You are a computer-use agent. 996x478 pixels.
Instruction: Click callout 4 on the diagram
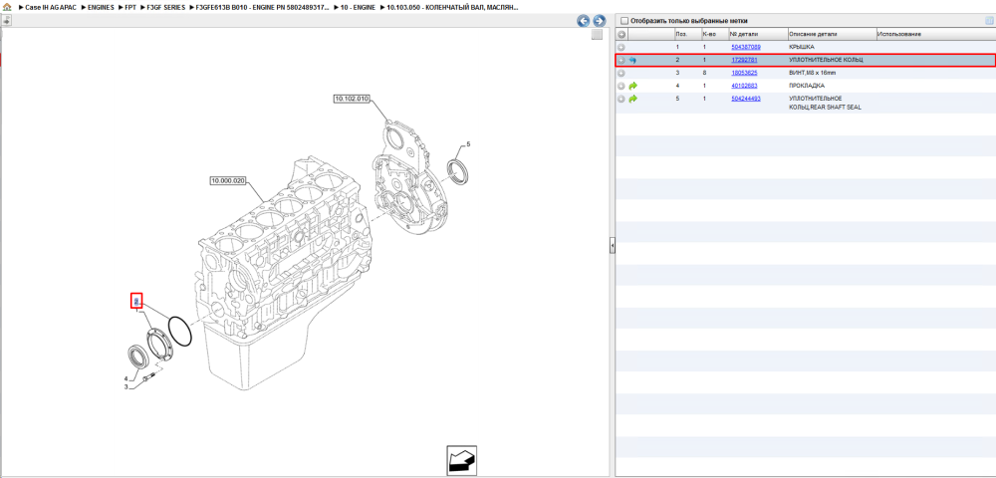point(125,379)
